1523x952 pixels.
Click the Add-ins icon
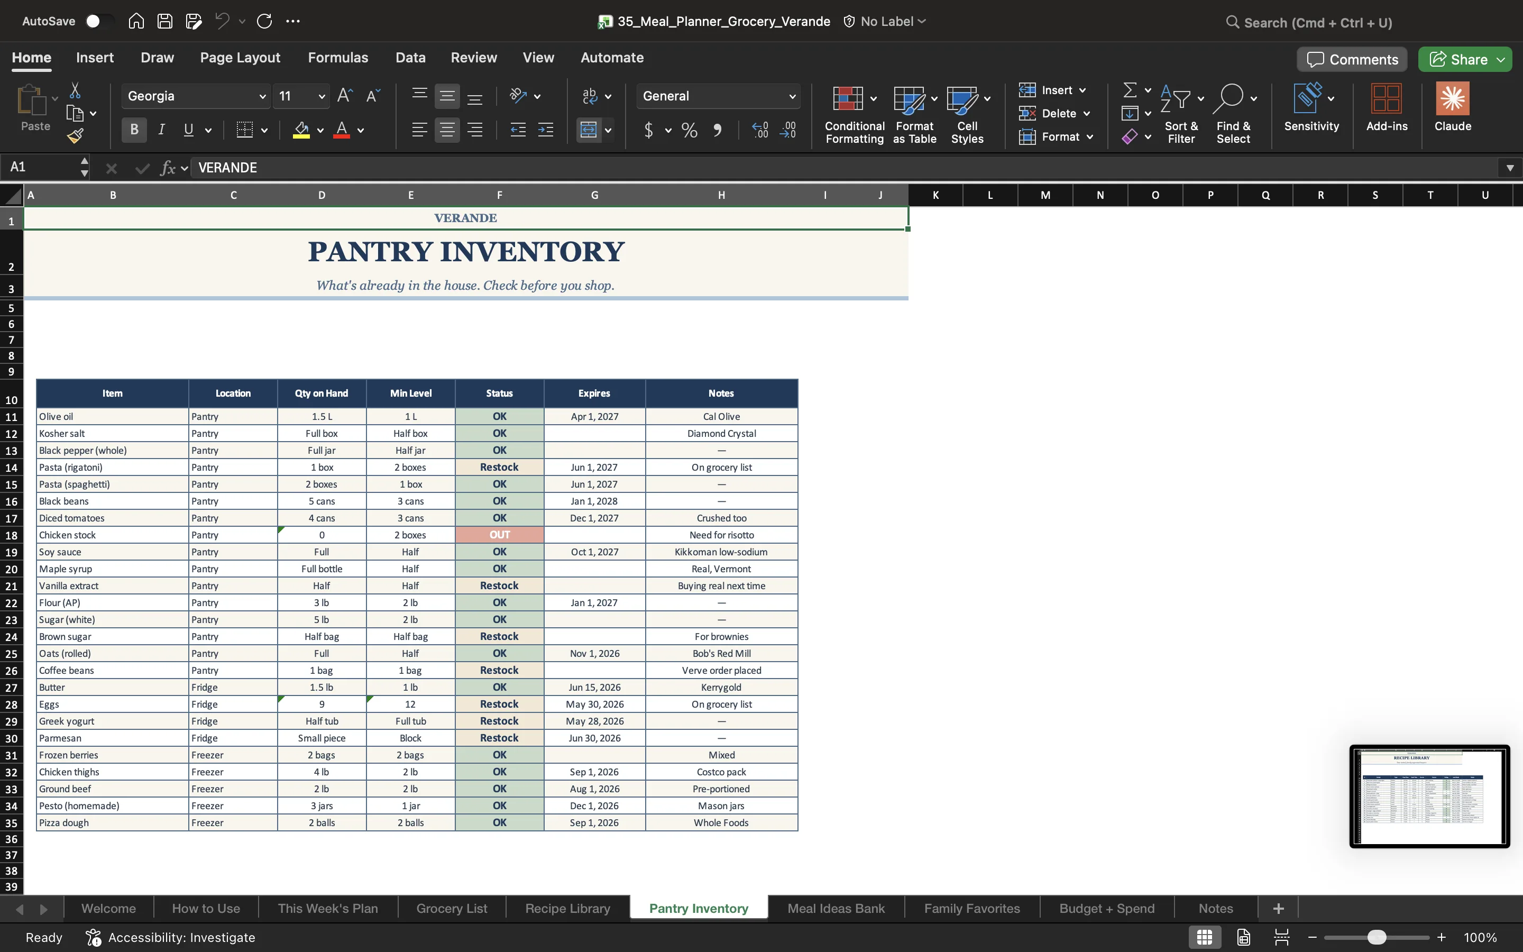(x=1387, y=99)
